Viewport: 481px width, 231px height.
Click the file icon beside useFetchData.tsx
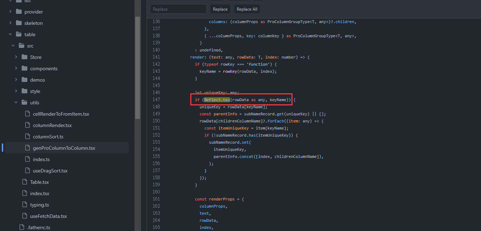(x=25, y=216)
